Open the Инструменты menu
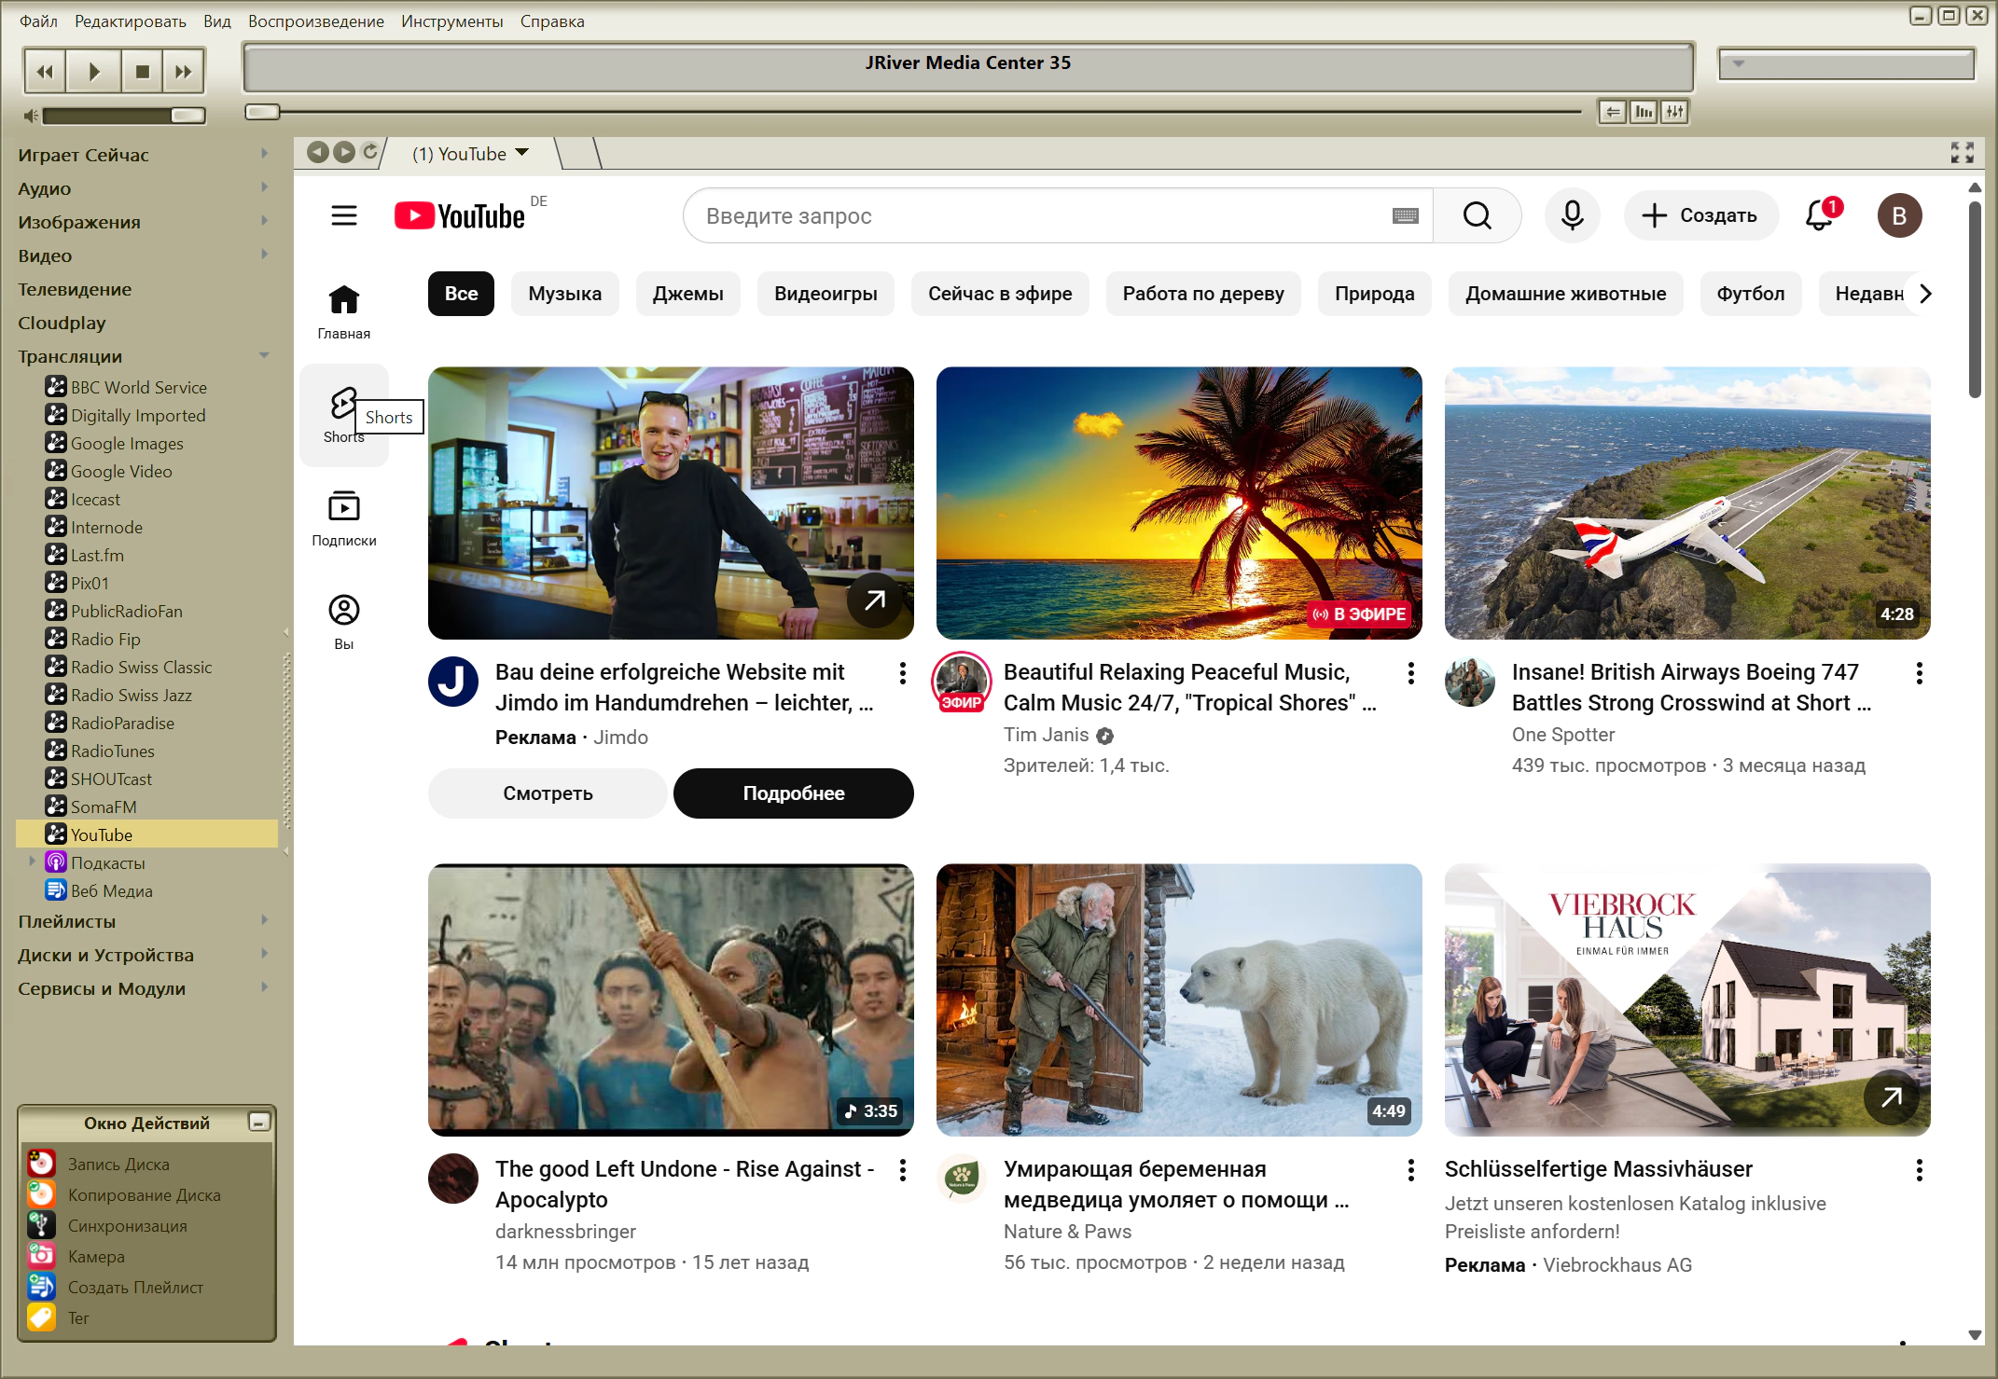Viewport: 1998px width, 1379px height. (x=451, y=21)
